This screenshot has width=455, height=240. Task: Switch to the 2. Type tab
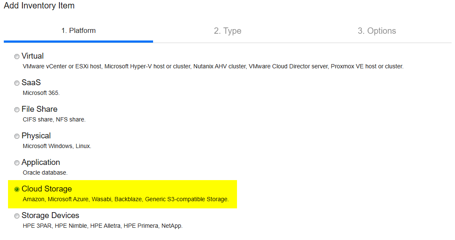228,31
